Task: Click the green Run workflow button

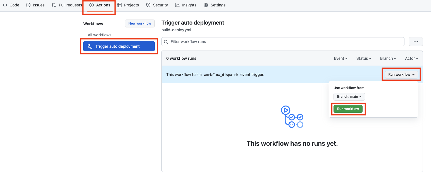Action: (348, 109)
